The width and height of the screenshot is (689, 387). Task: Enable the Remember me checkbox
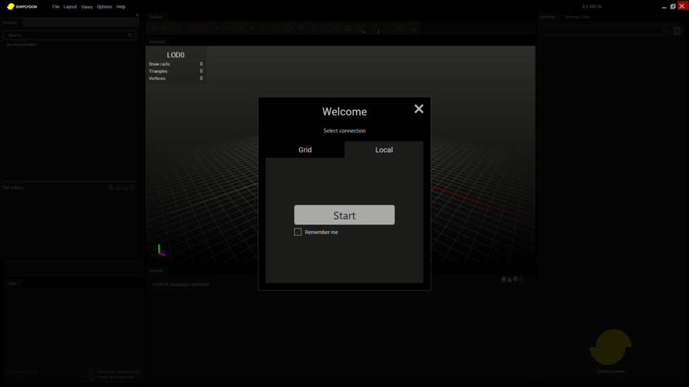point(297,232)
